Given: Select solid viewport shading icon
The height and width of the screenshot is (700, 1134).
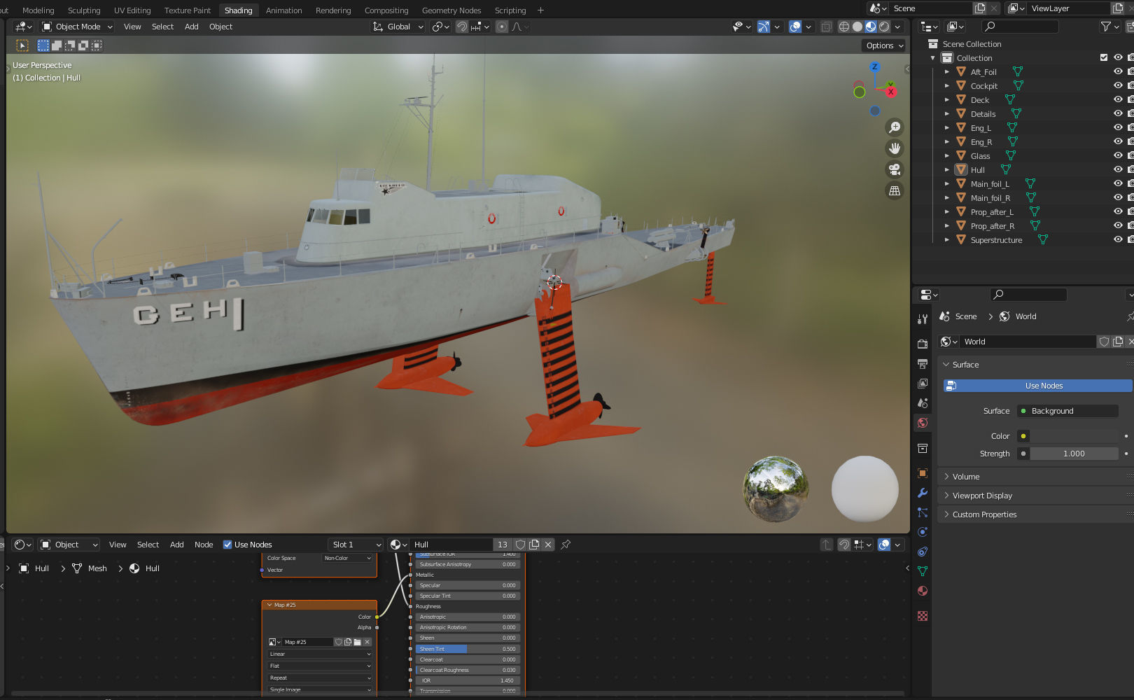Looking at the screenshot, I should click(x=857, y=27).
